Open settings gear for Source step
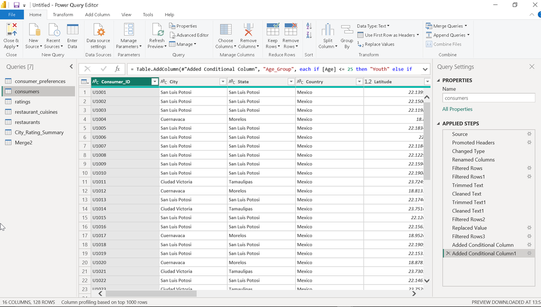Viewport: 541px width, 307px height. click(x=529, y=134)
